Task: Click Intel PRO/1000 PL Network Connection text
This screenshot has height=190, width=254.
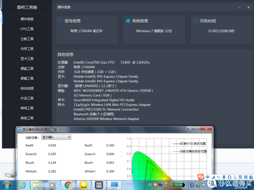Action: click(106, 110)
